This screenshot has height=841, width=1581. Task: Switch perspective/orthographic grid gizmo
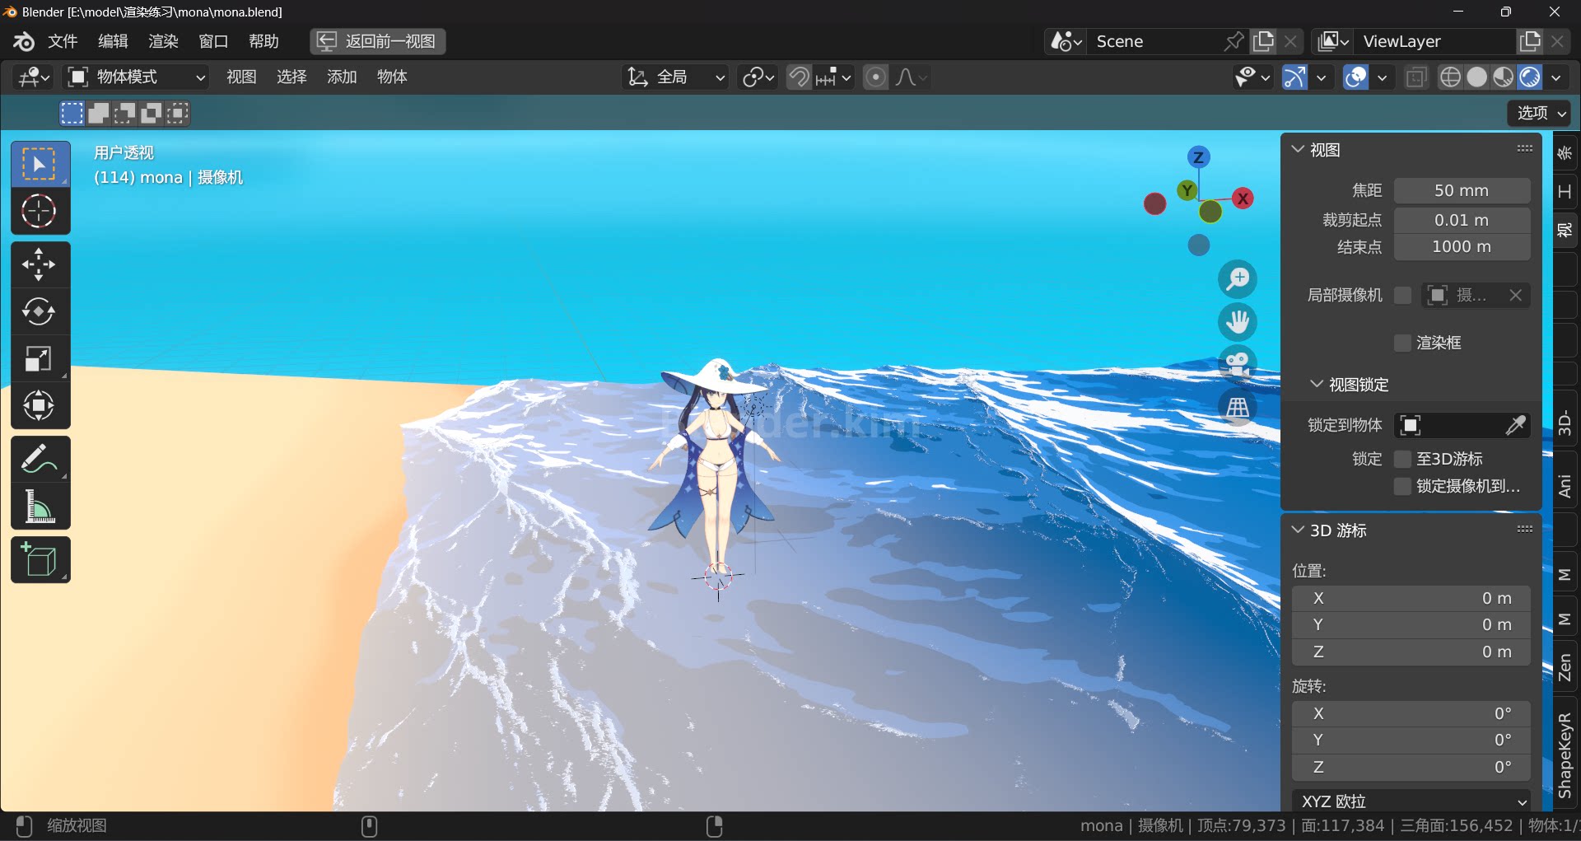1238,407
